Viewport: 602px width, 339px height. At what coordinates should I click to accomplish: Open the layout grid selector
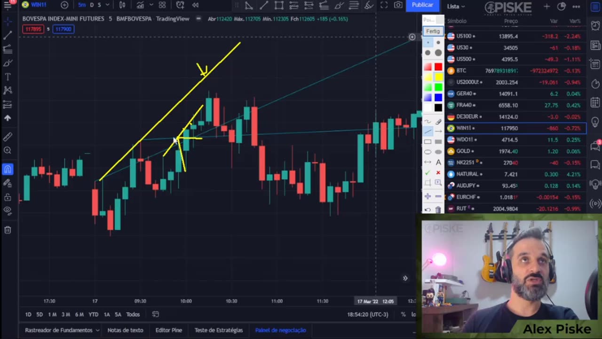(x=162, y=5)
